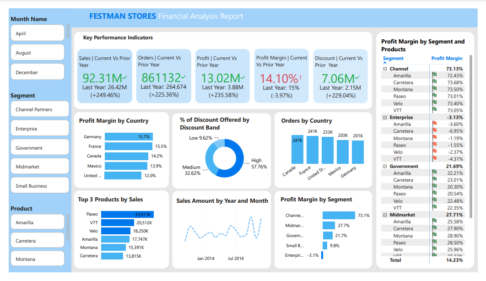Click the red flag beside -6.95%
Image resolution: width=486 pixels, height=281 pixels.
tap(435, 130)
